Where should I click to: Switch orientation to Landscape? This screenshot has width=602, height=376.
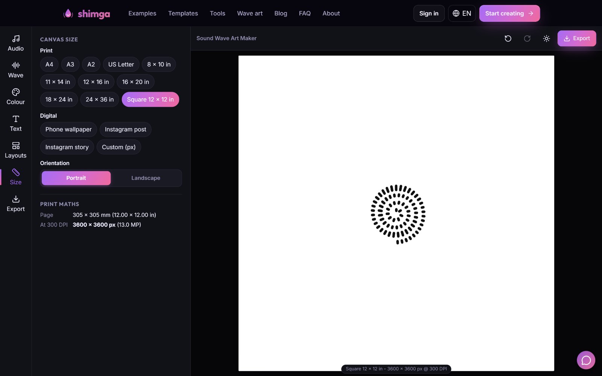pyautogui.click(x=146, y=178)
